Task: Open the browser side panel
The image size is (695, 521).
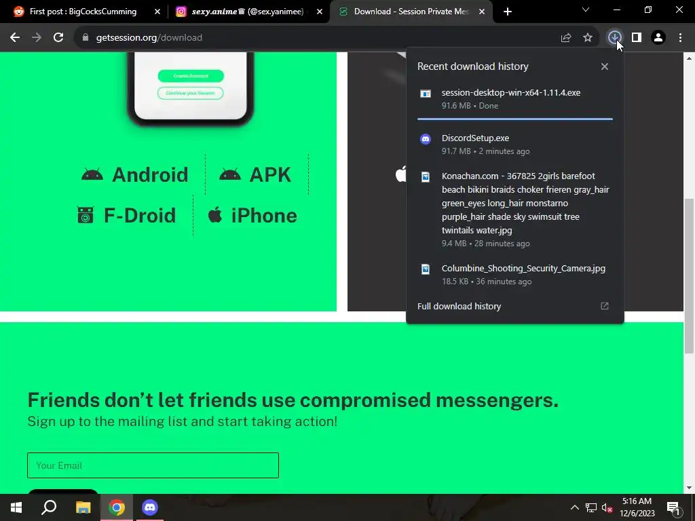Action: point(637,38)
